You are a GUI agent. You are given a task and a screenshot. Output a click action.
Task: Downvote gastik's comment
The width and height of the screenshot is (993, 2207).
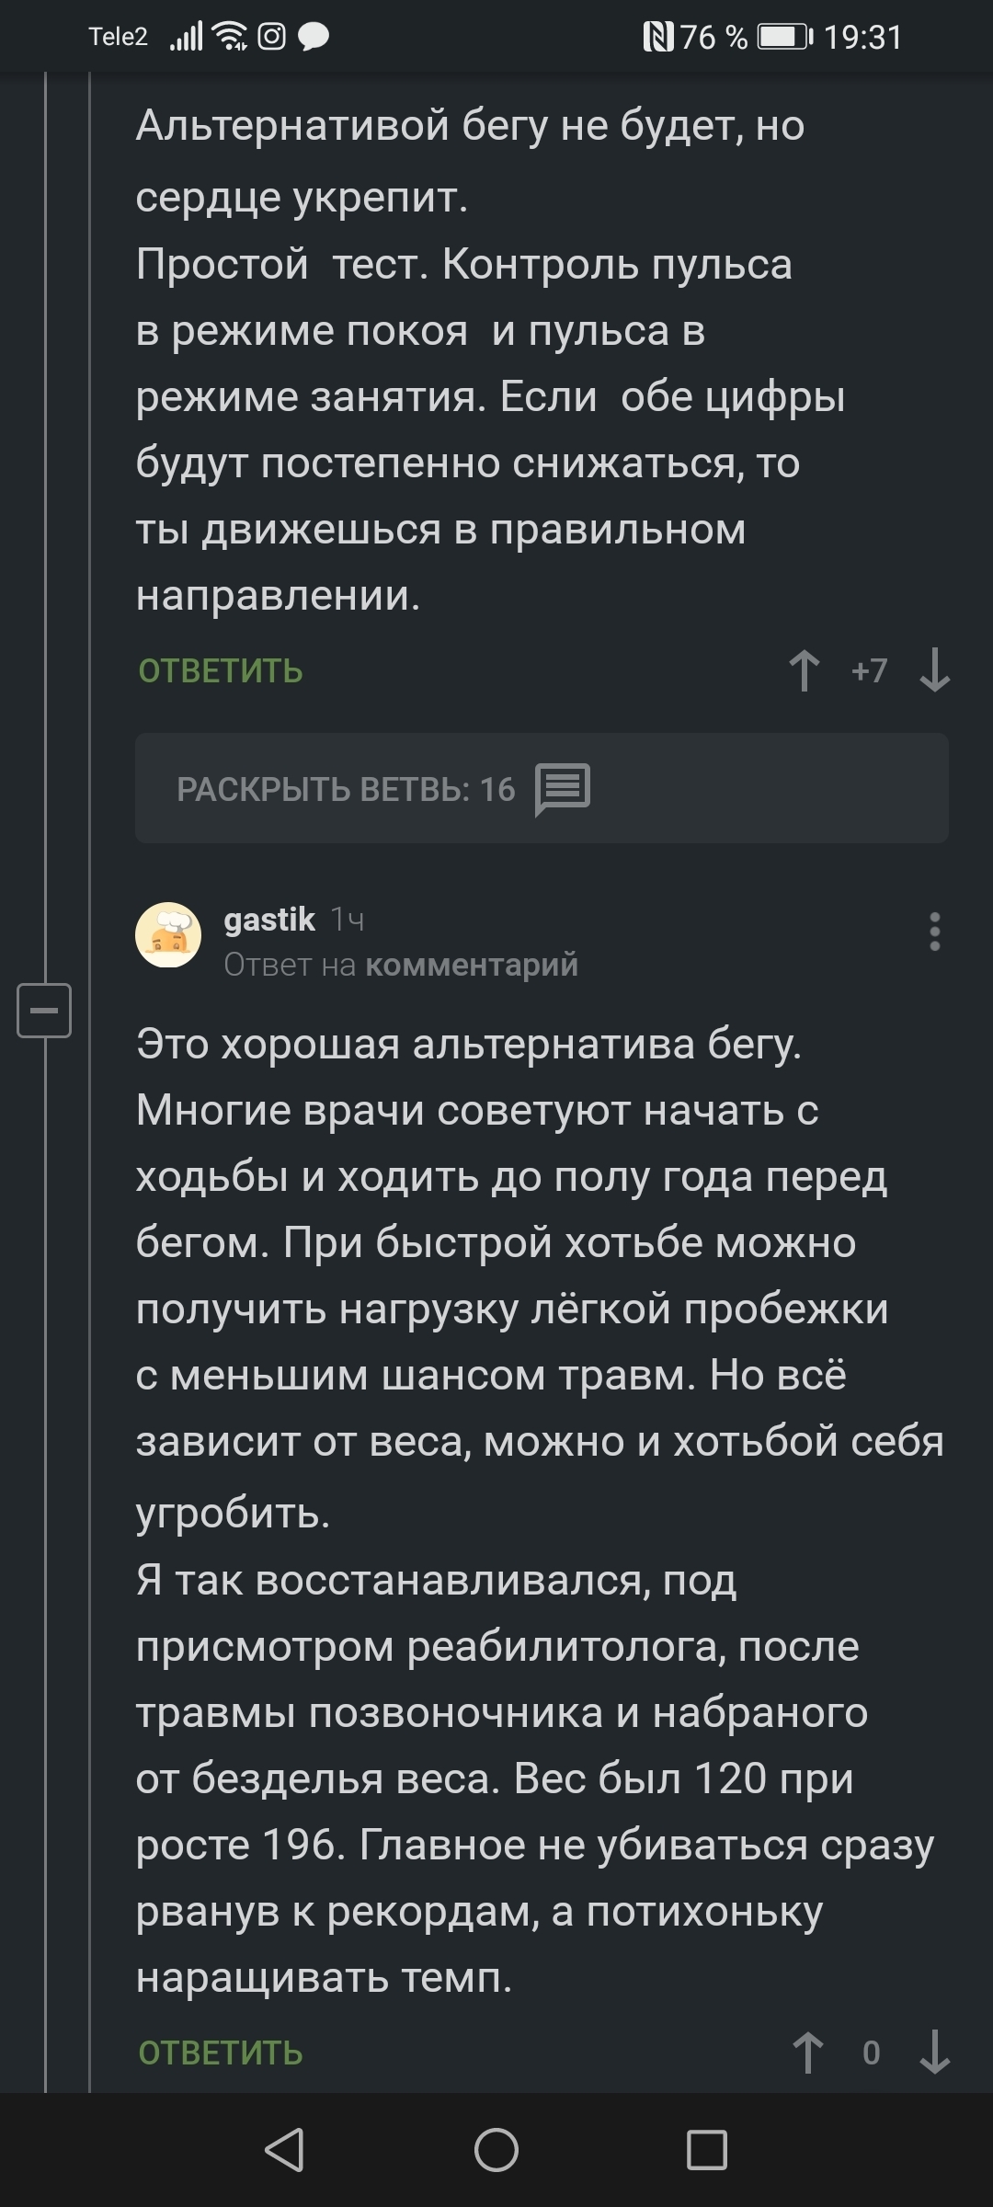[934, 2053]
